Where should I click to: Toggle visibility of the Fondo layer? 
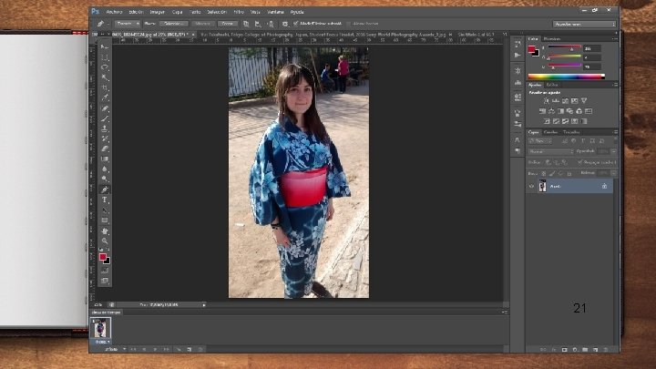(x=532, y=186)
